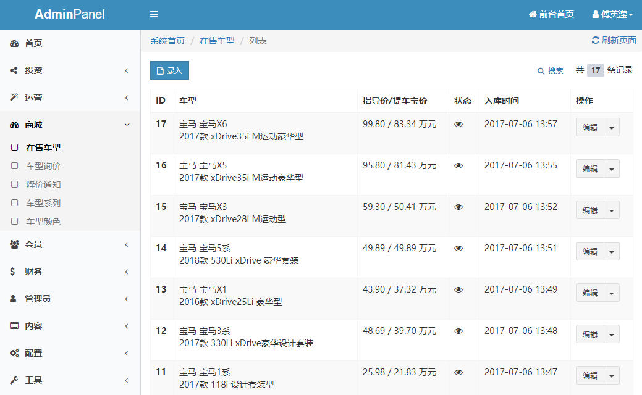Screen dimensions: 642x395
Task: Expand the 配置 menu chevron
Action: pos(127,353)
